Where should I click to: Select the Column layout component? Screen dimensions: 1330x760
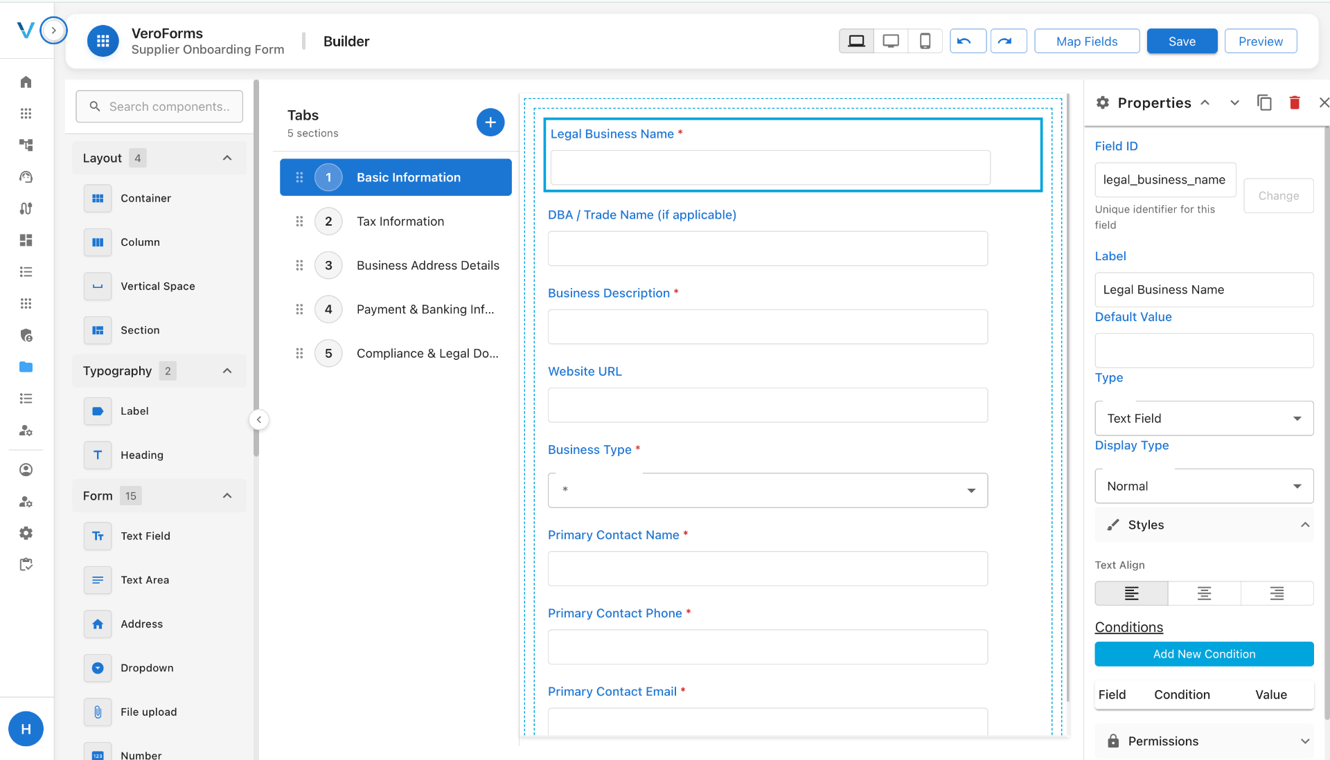coord(159,242)
